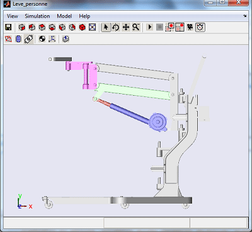Toggle the stopwatch timer button
The height and width of the screenshot is (232, 252).
point(200,27)
